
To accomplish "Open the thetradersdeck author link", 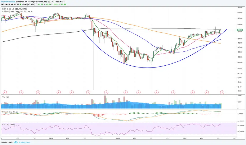I will (x=8, y=2).
